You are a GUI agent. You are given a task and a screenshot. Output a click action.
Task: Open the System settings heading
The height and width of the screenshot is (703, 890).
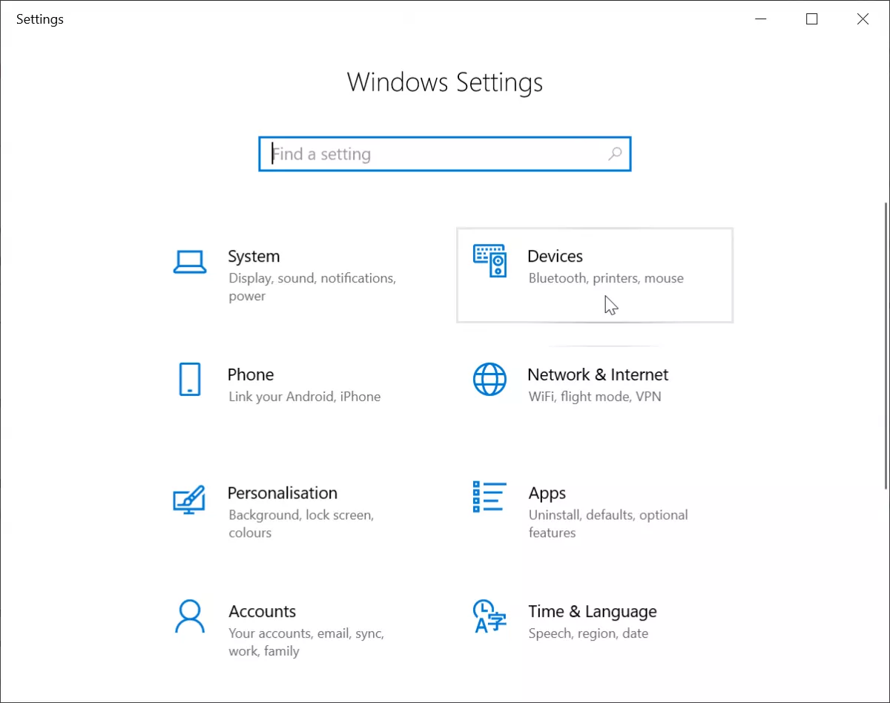[x=254, y=257]
